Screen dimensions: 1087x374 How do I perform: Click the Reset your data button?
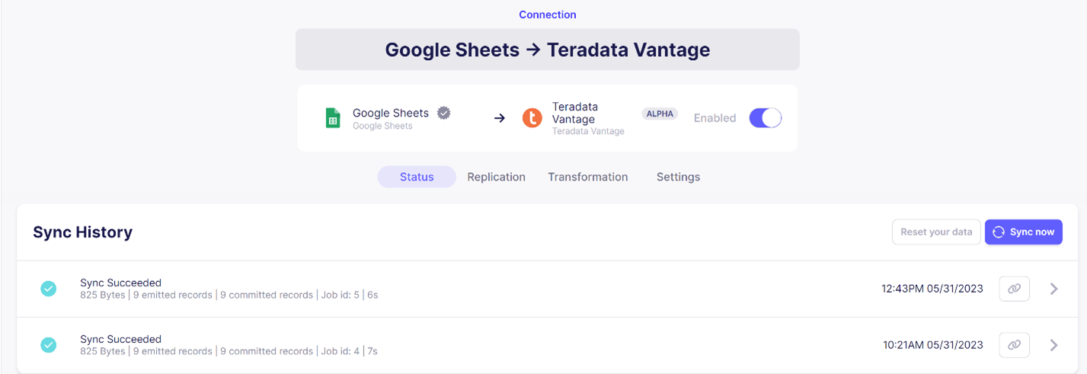pos(936,232)
